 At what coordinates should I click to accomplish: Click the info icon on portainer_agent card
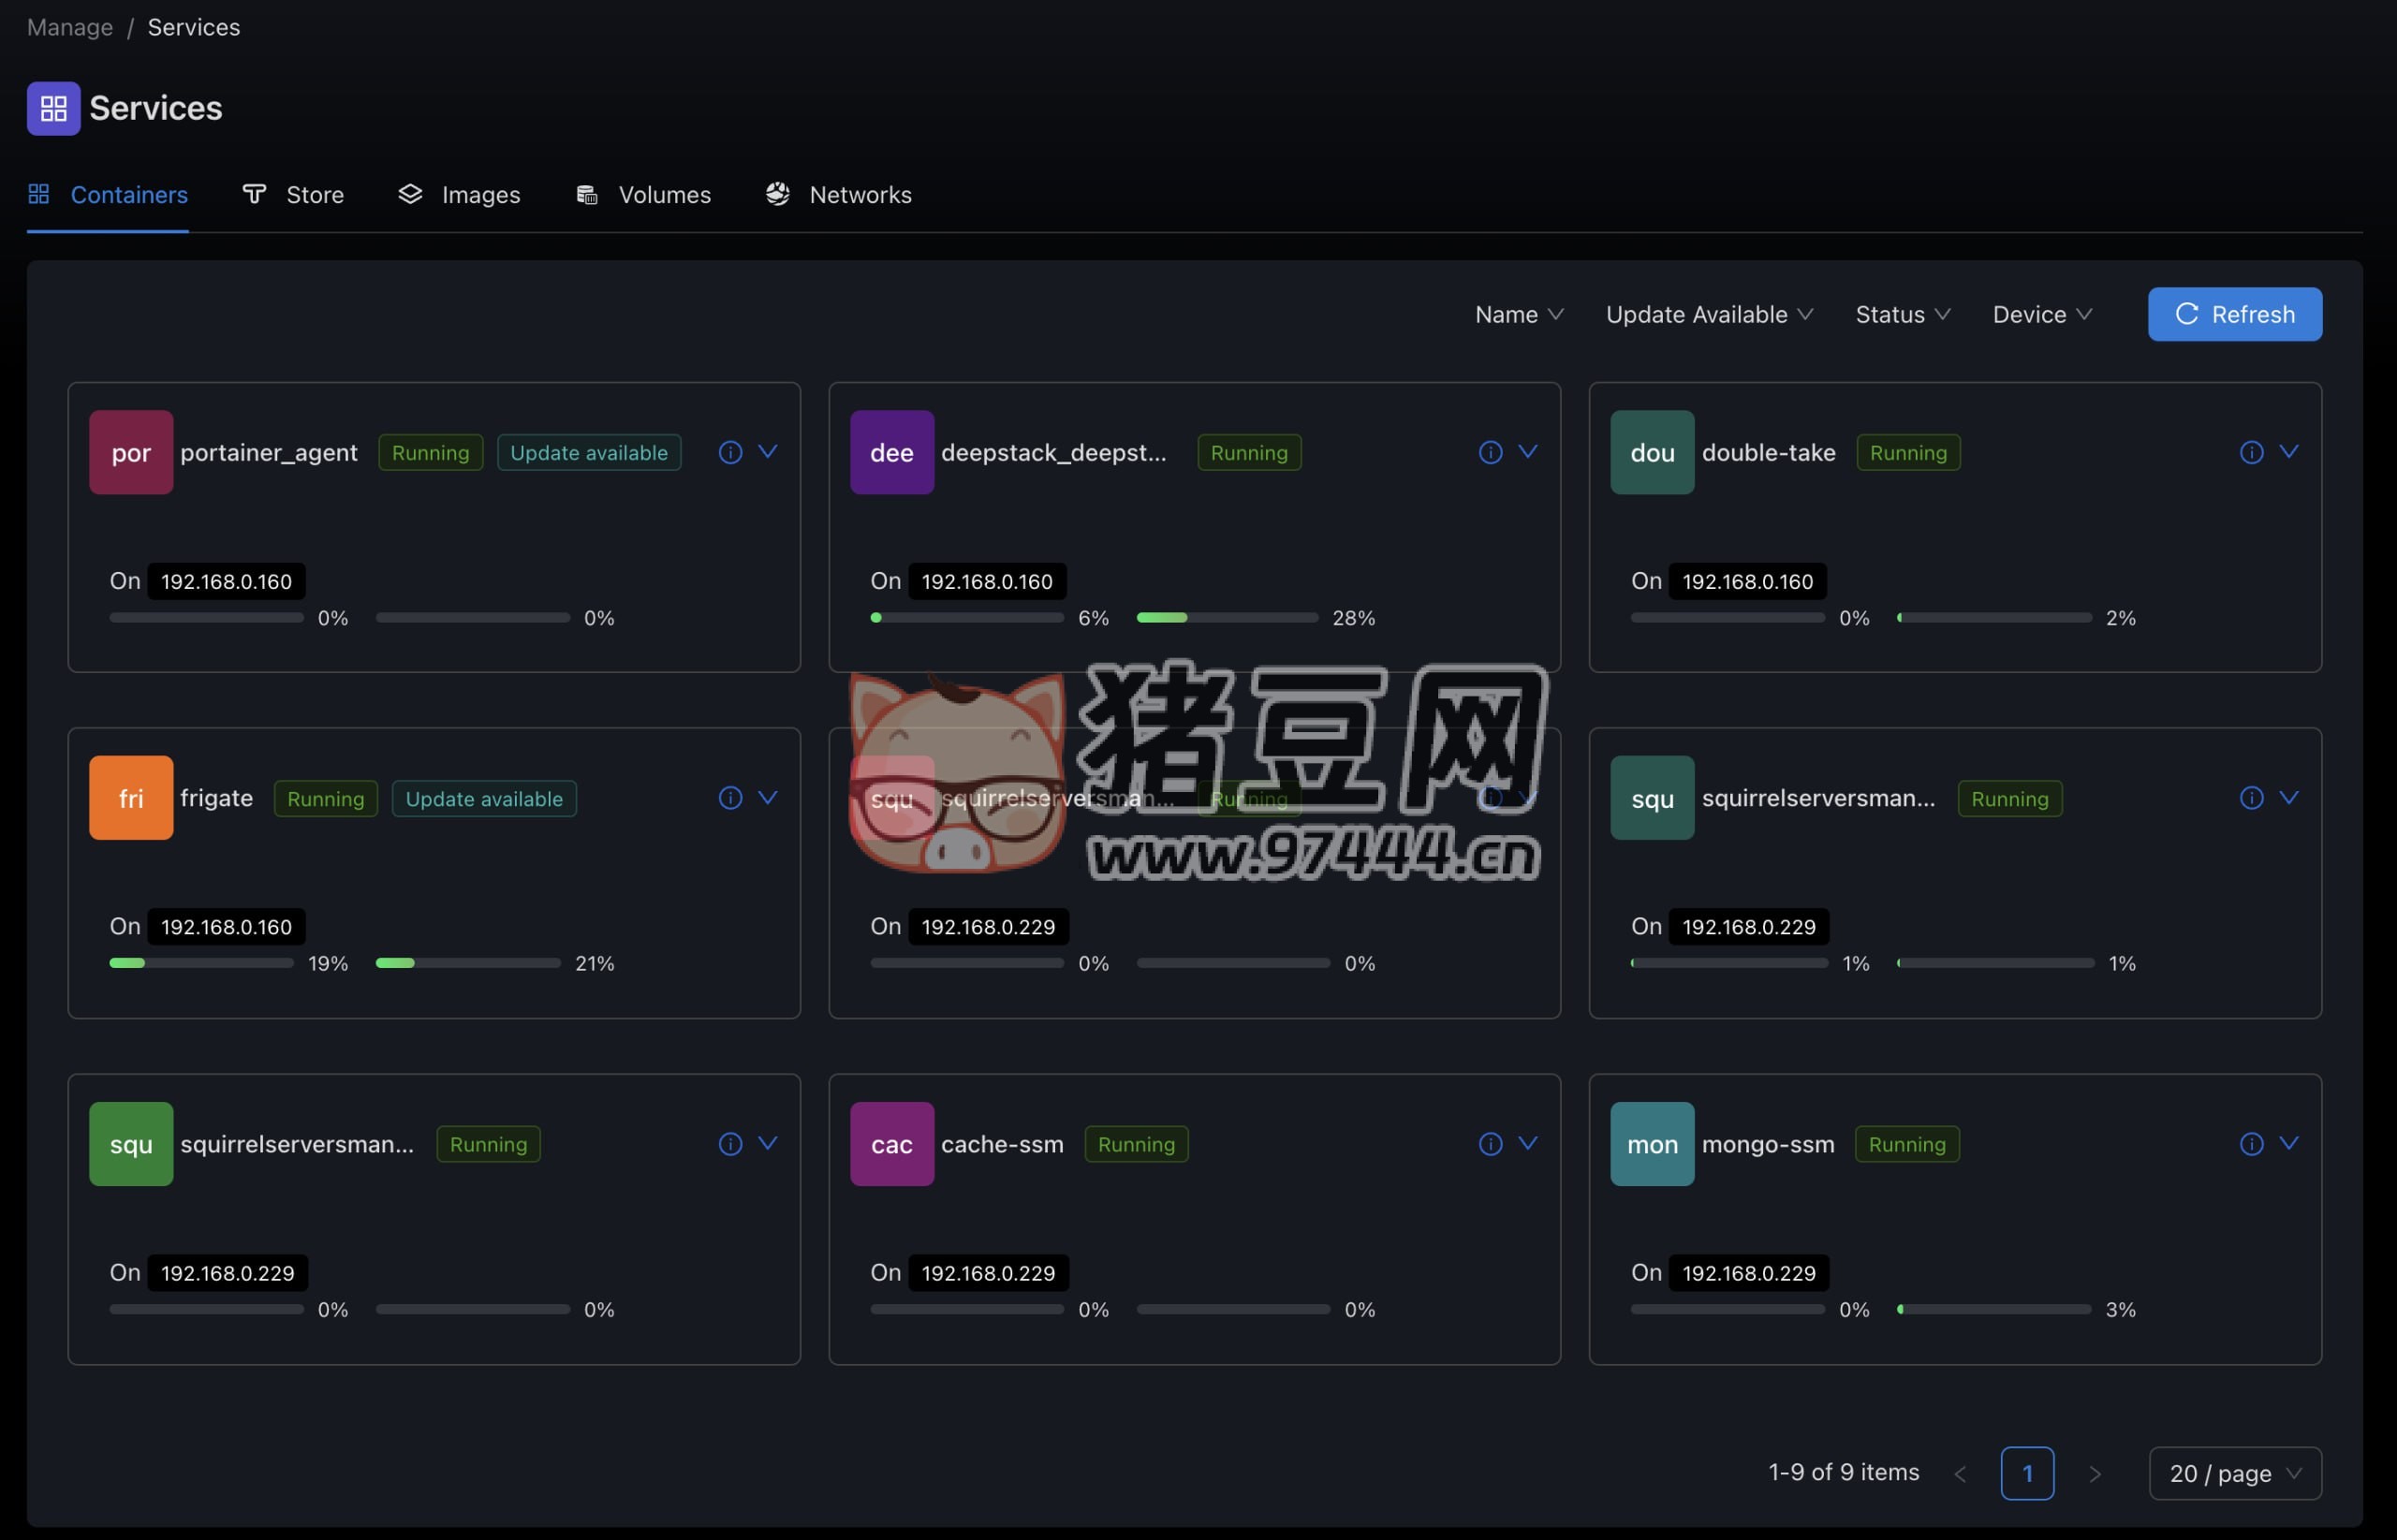730,452
